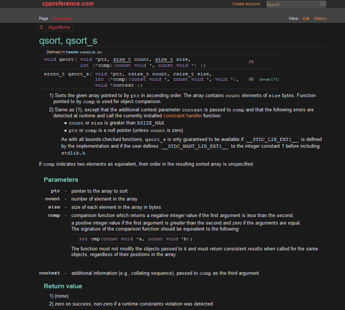Switch to the Discussion tab
Viewport: 345px width, 310px height.
[x=62, y=18]
